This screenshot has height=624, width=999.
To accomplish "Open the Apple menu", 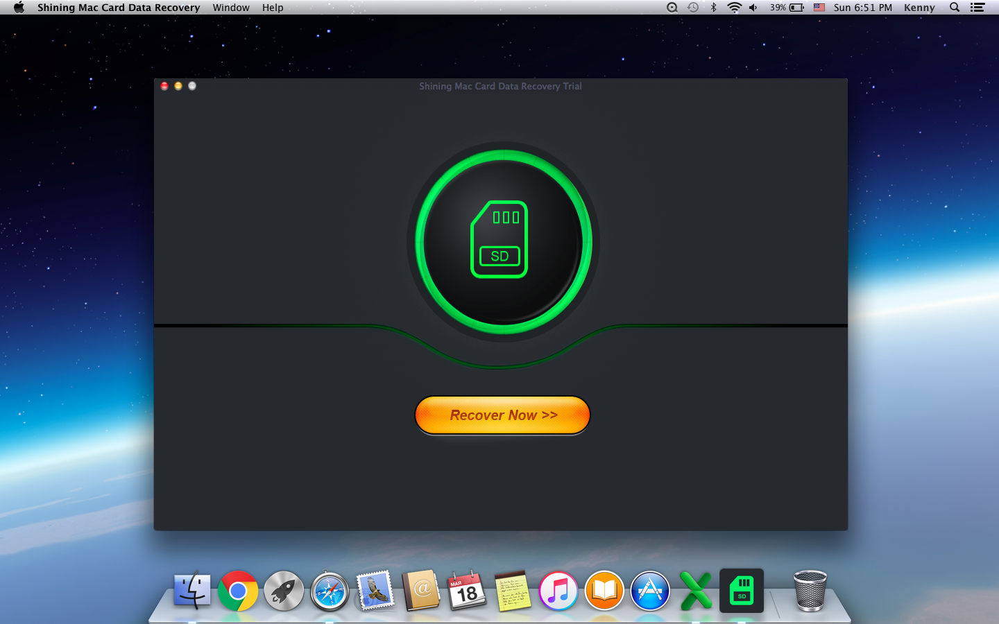I will pos(19,8).
